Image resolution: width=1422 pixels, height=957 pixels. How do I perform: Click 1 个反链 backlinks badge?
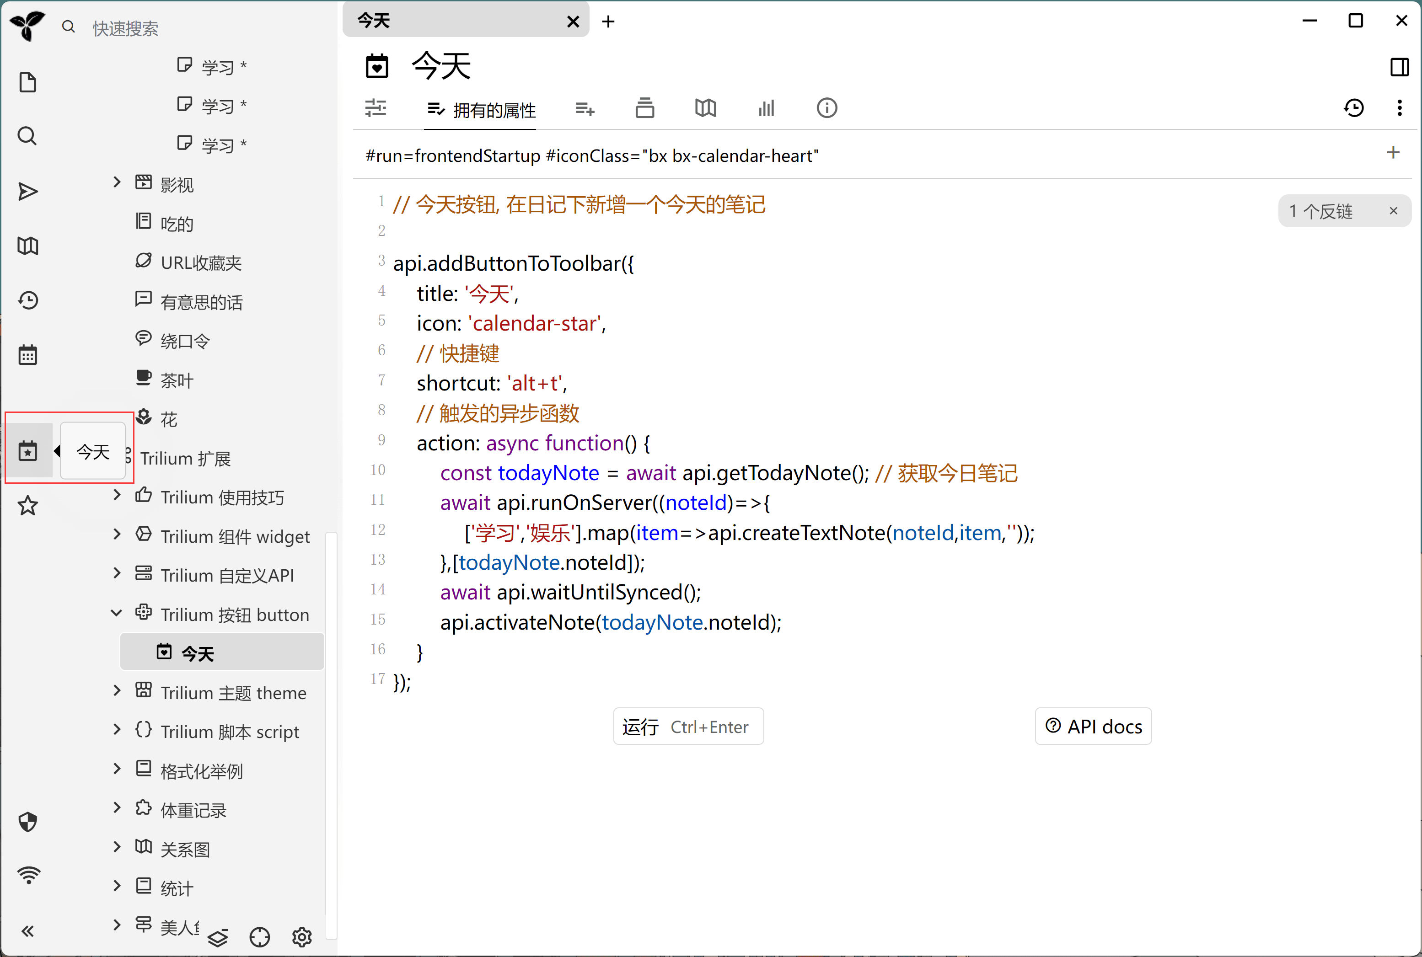(1321, 211)
